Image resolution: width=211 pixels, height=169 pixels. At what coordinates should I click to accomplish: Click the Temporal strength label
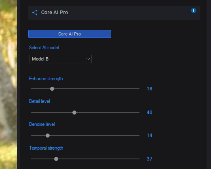click(x=46, y=148)
